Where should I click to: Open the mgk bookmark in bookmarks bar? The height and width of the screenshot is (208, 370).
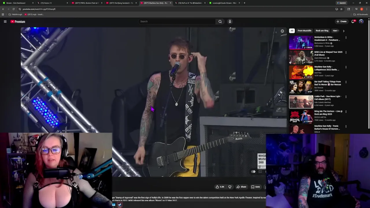34,14
